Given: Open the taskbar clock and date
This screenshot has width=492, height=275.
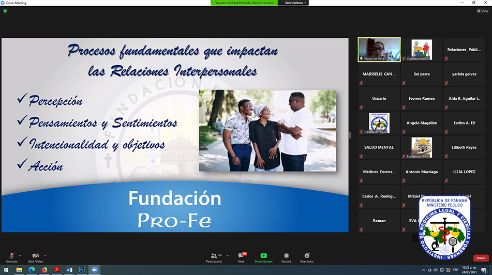Looking at the screenshot, I should coord(469,270).
